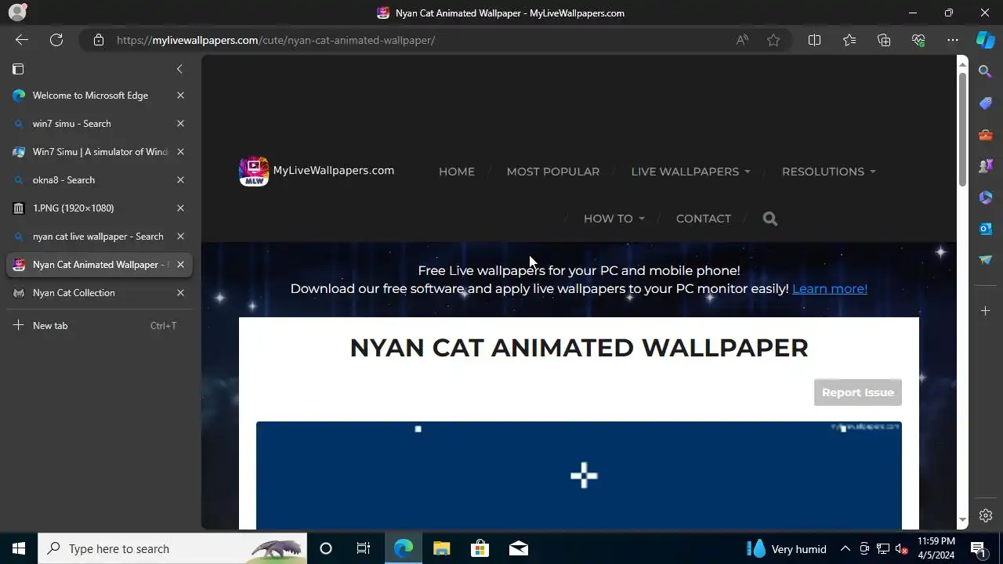Open the profile avatar icon

pos(17,13)
